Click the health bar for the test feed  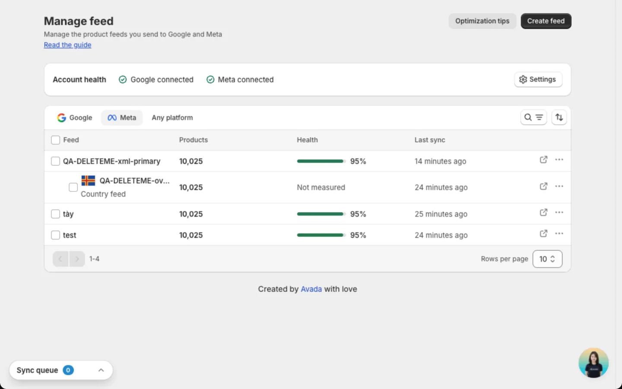321,235
